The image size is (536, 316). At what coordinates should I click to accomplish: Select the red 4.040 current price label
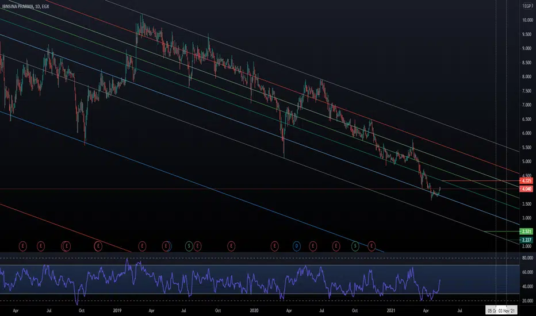point(526,189)
